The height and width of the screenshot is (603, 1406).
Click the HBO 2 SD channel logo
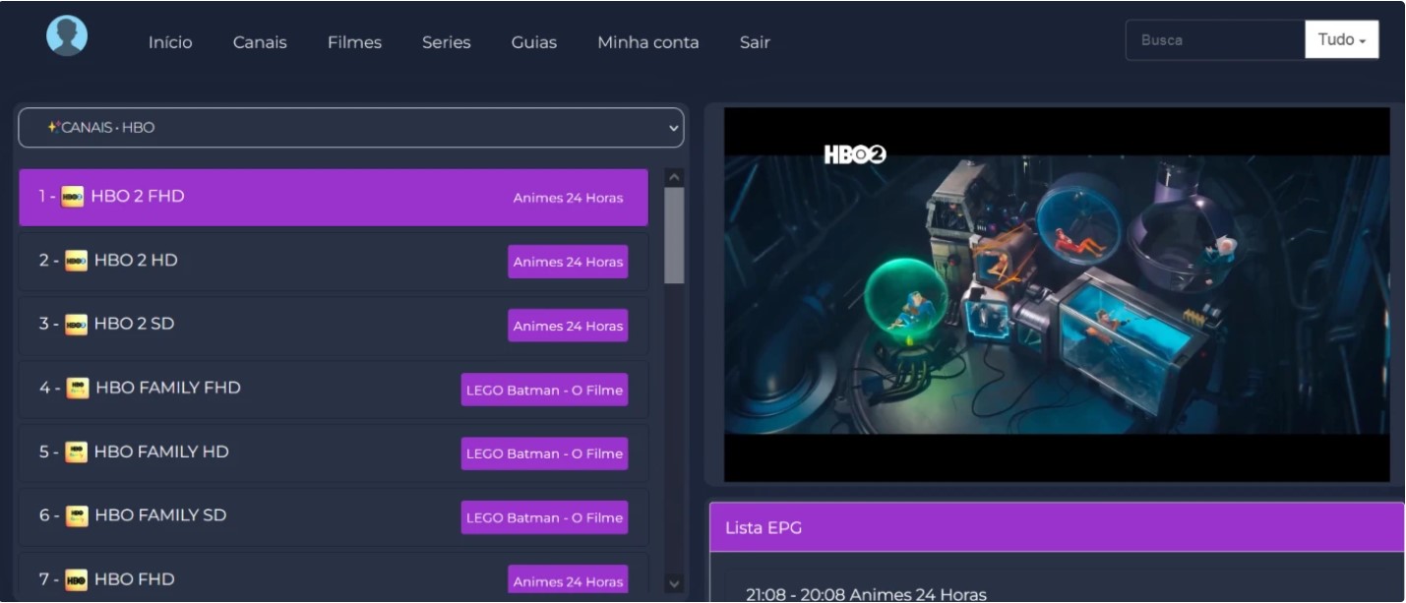(x=76, y=325)
